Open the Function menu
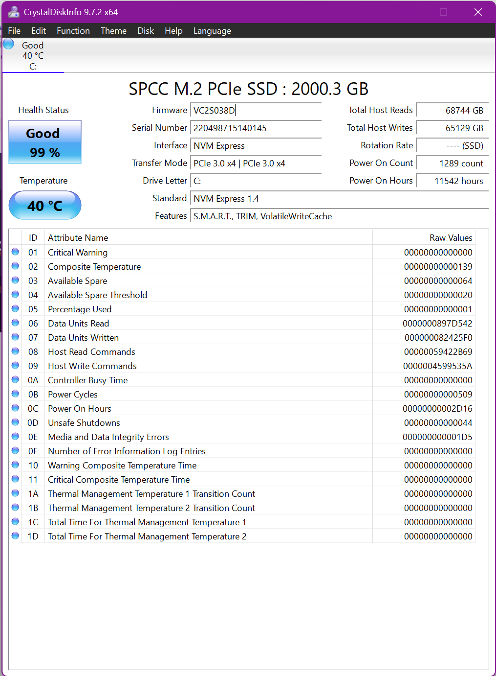The image size is (496, 676). [73, 31]
